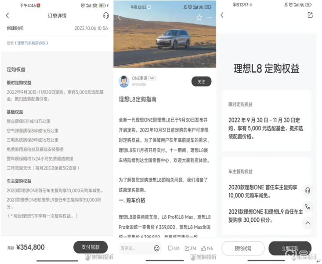Open the three-dot more options menu in article
This screenshot has width=322, height=264.
(x=209, y=18)
